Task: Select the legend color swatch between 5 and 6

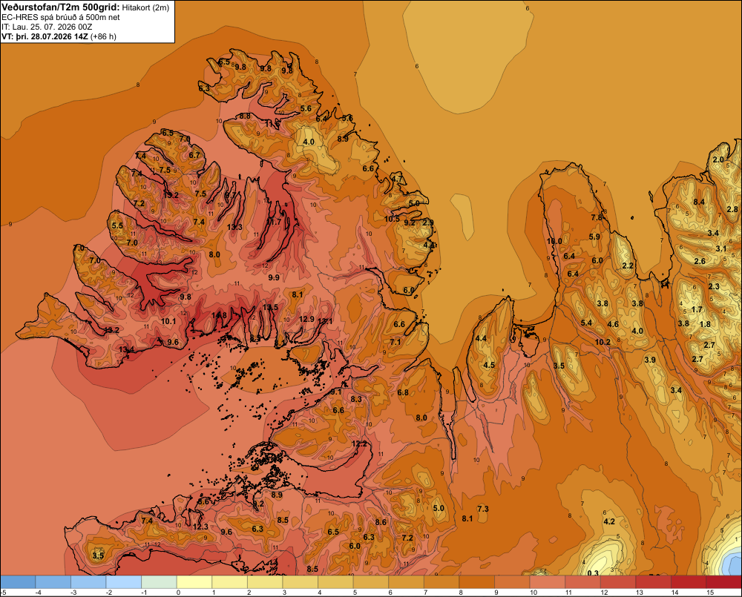Action: (370, 581)
